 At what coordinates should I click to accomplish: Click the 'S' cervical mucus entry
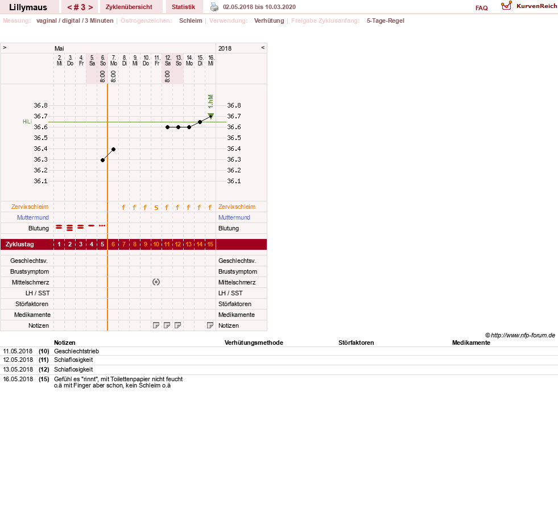156,208
